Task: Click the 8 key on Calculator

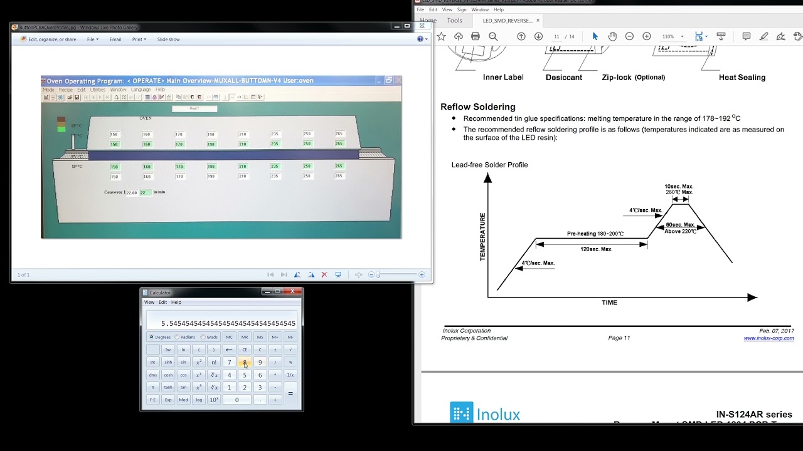Action: coord(245,362)
